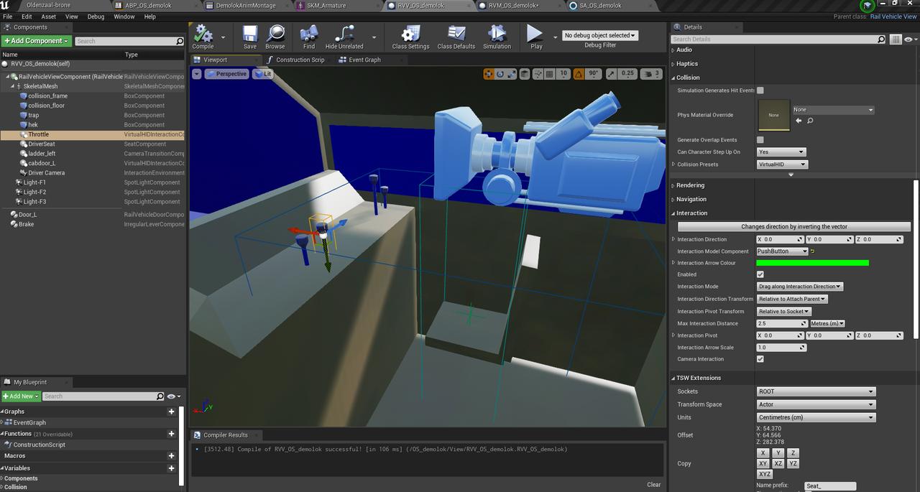Toggle the Enabled checkbox under Interaction

[x=760, y=274]
